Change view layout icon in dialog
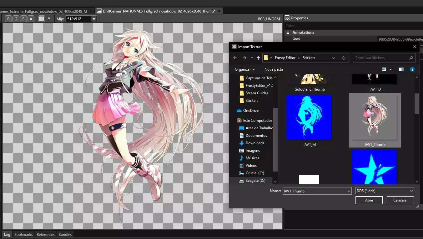 coord(384,69)
